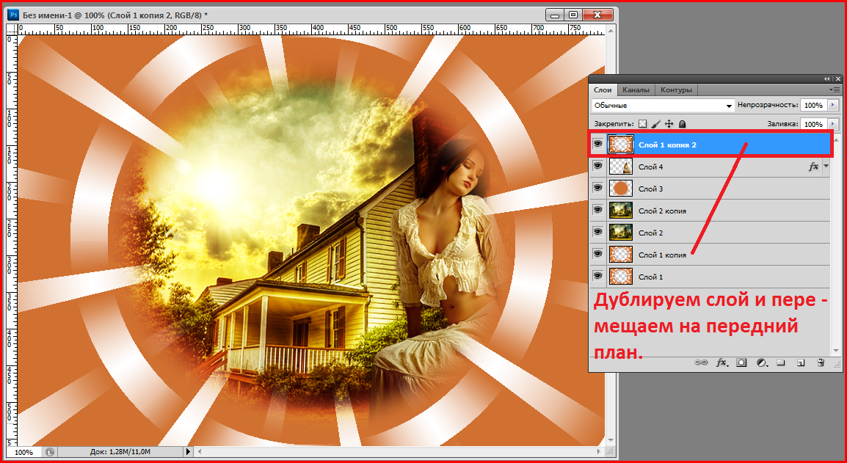
Task: Close the Без имени-1 document window
Action: pyautogui.click(x=597, y=15)
